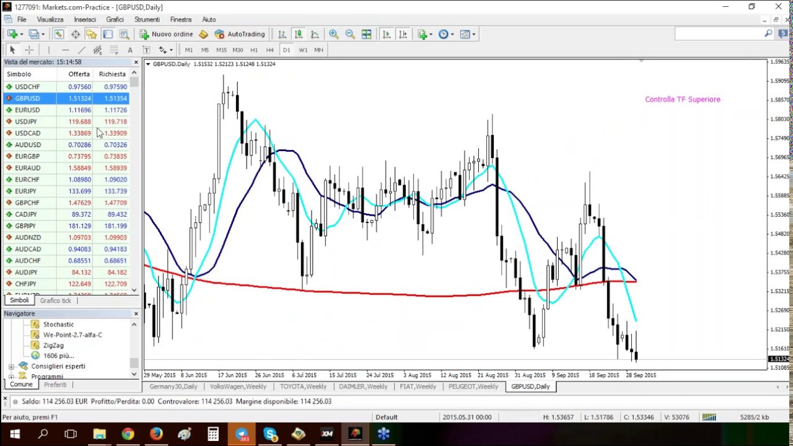The height and width of the screenshot is (446, 793).
Task: Open dropdown arrow next to templates icon
Action: (x=474, y=34)
